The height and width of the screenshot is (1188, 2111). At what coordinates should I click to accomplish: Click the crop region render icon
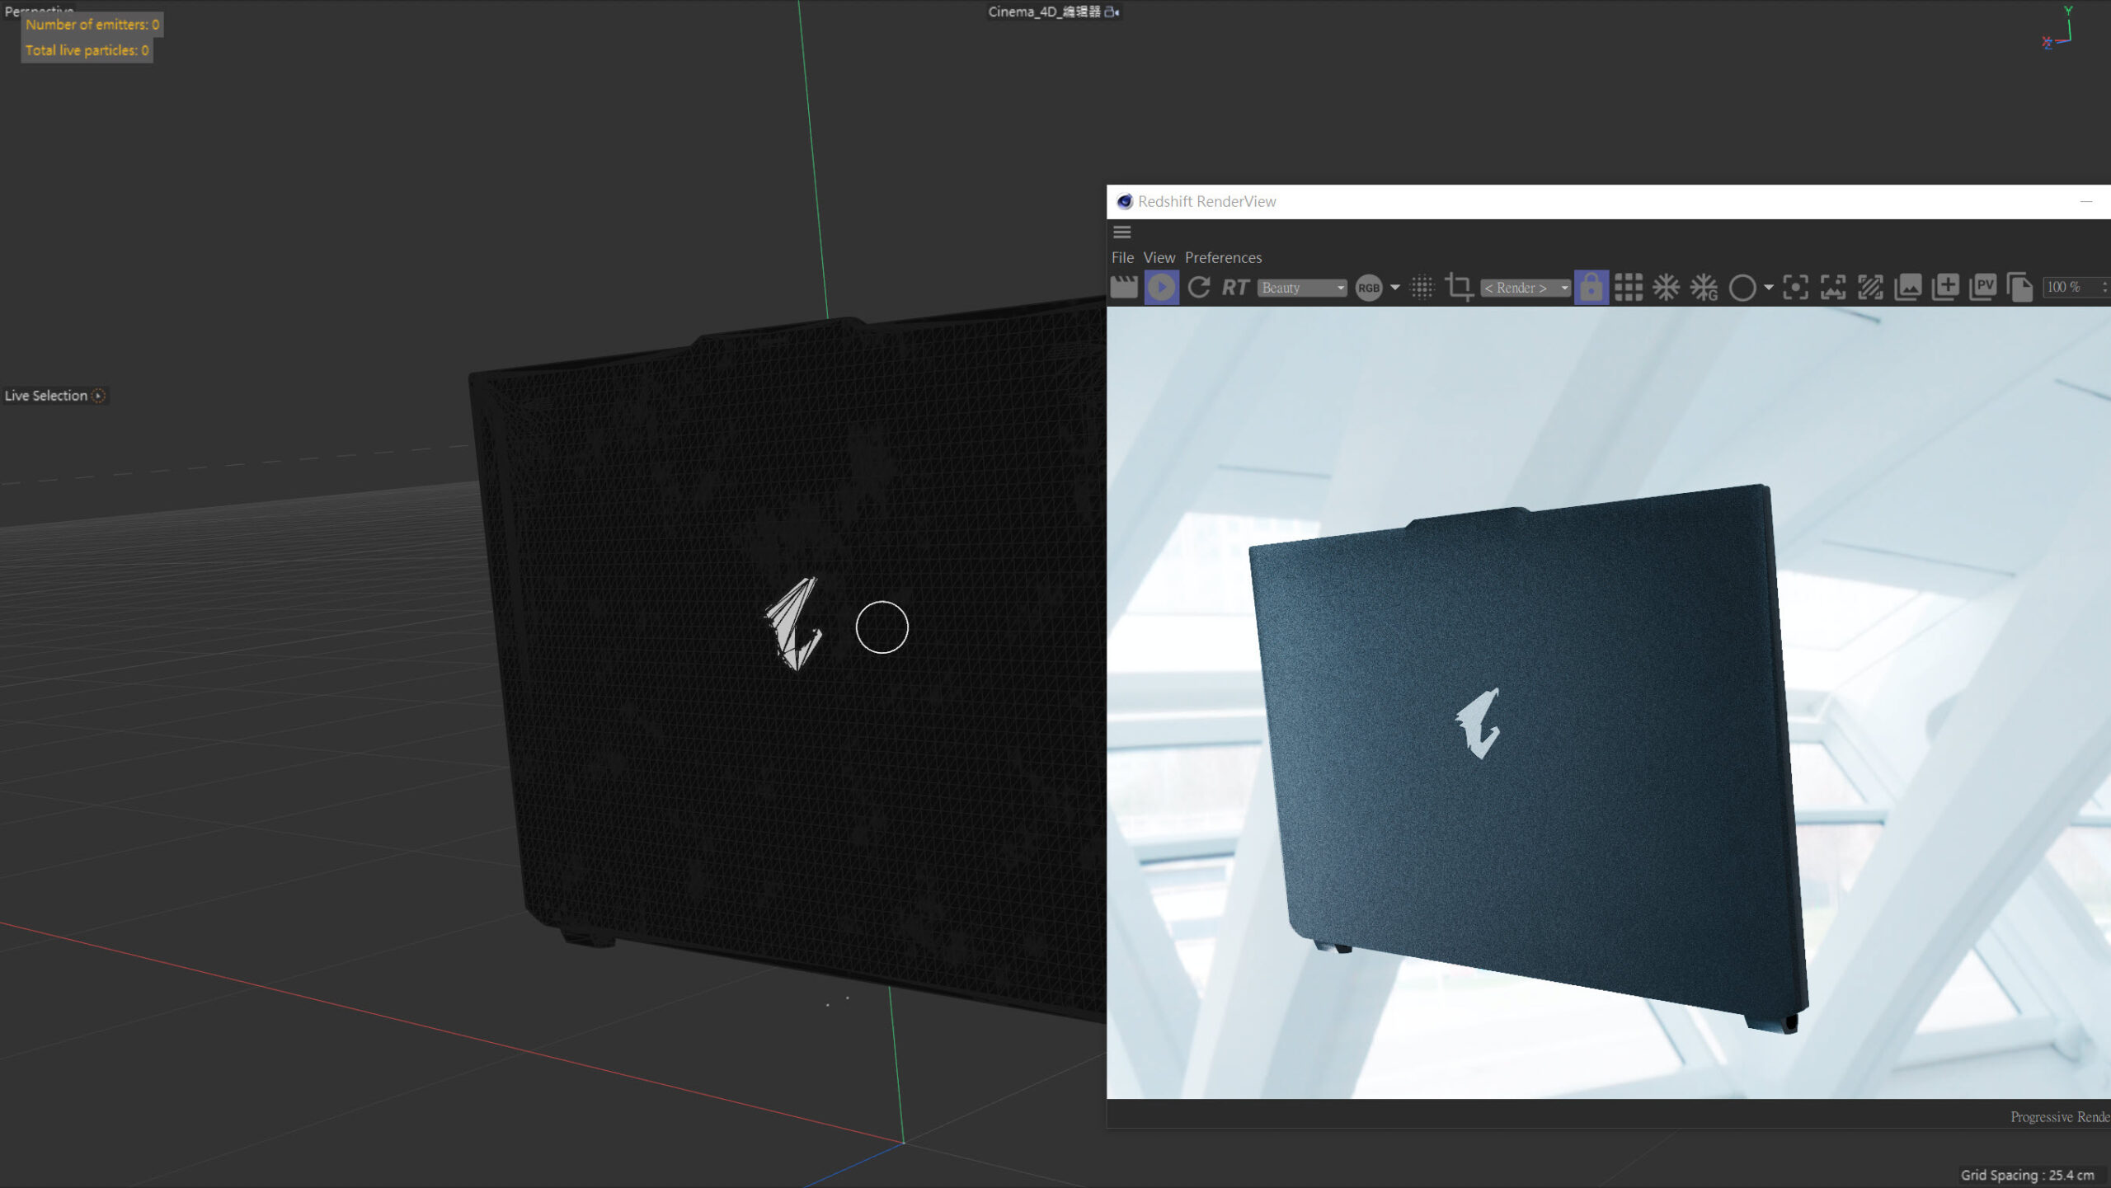1459,287
